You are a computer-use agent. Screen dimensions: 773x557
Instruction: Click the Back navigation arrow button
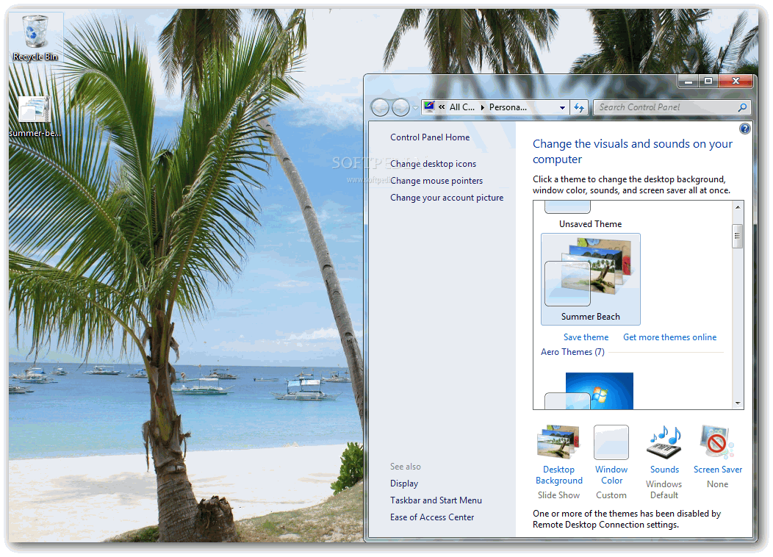click(x=380, y=107)
